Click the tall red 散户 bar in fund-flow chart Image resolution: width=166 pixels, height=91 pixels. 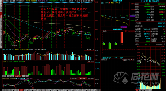pyautogui.click(x=122, y=38)
